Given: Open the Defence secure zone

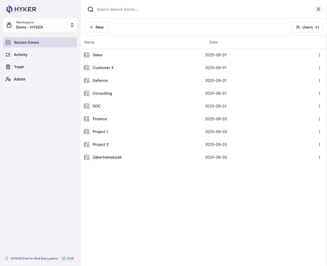Looking at the screenshot, I should tap(100, 80).
